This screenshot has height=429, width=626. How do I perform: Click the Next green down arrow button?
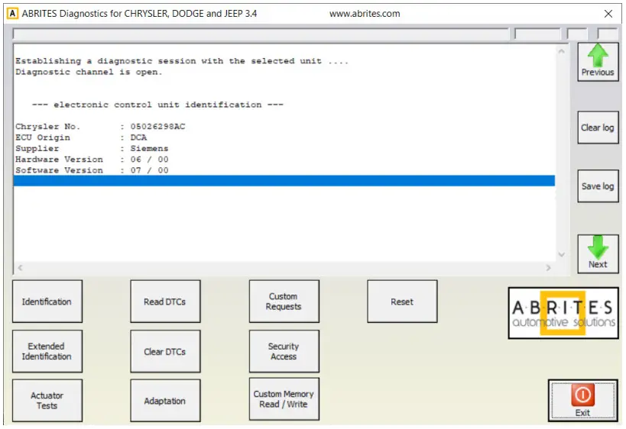tap(598, 253)
